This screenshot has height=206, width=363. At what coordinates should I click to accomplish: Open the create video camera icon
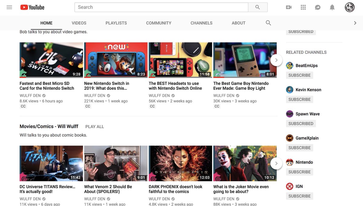point(289,7)
